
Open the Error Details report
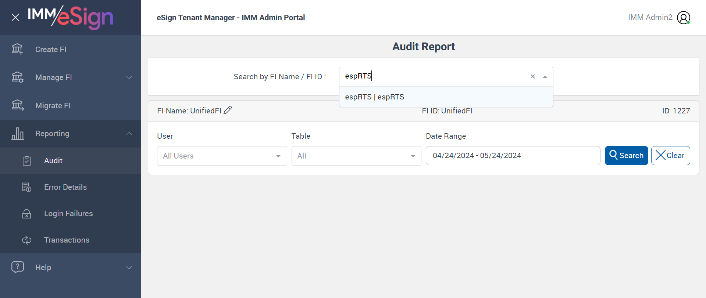pyautogui.click(x=65, y=187)
